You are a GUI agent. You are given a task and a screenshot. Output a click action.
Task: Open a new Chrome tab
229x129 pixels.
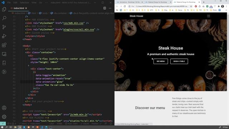coord(204,2)
